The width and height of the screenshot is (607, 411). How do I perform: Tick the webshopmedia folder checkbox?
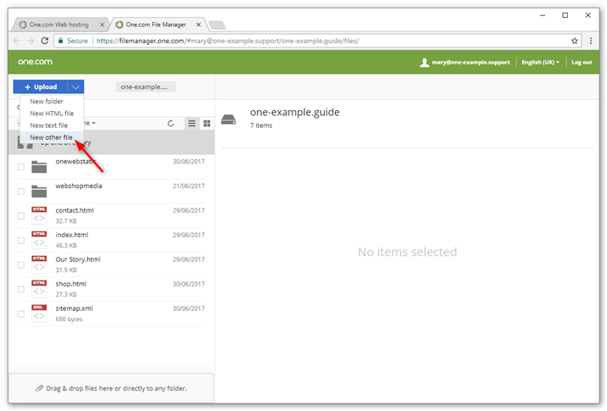(x=21, y=192)
